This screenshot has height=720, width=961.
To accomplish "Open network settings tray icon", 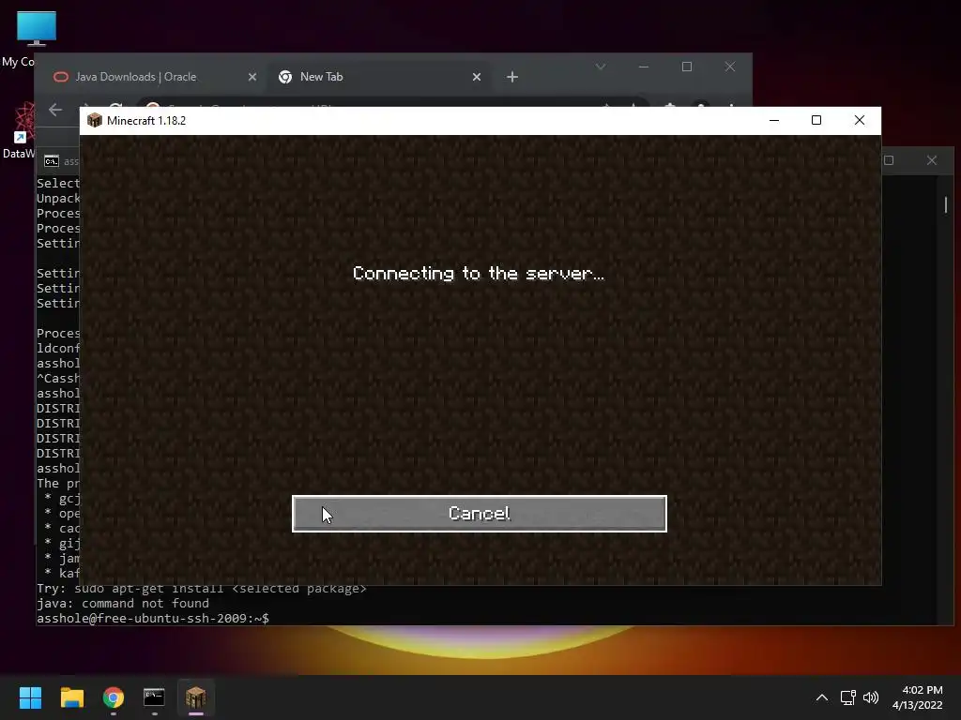I will click(848, 697).
